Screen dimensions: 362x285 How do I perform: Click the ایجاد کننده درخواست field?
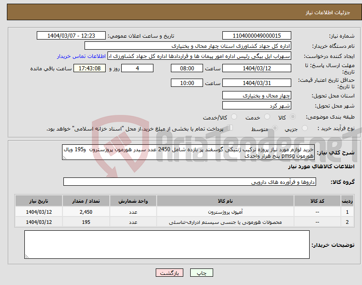click(x=199, y=56)
